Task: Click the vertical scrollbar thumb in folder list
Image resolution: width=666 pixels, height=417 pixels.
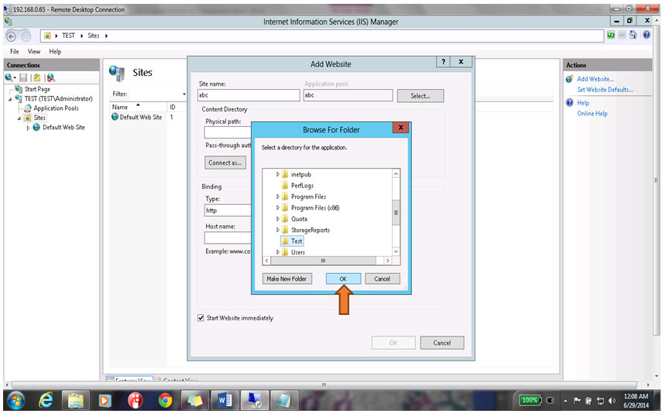Action: point(396,213)
